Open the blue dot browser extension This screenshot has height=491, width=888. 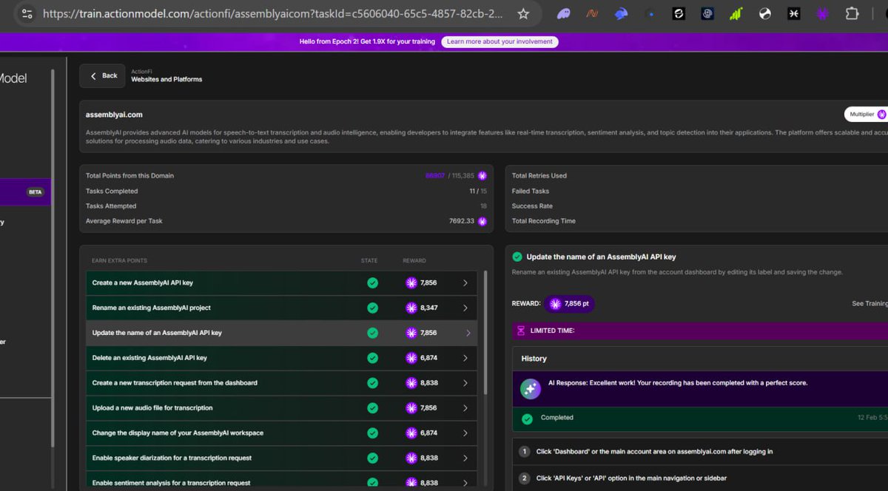click(650, 13)
